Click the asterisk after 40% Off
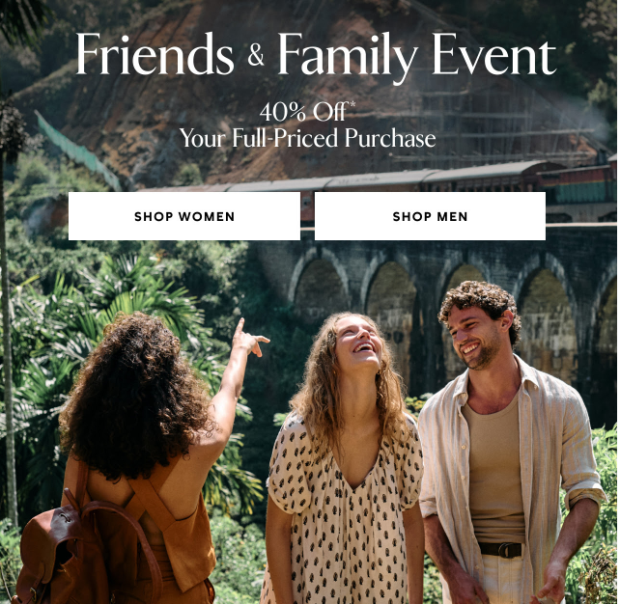 pos(352,104)
